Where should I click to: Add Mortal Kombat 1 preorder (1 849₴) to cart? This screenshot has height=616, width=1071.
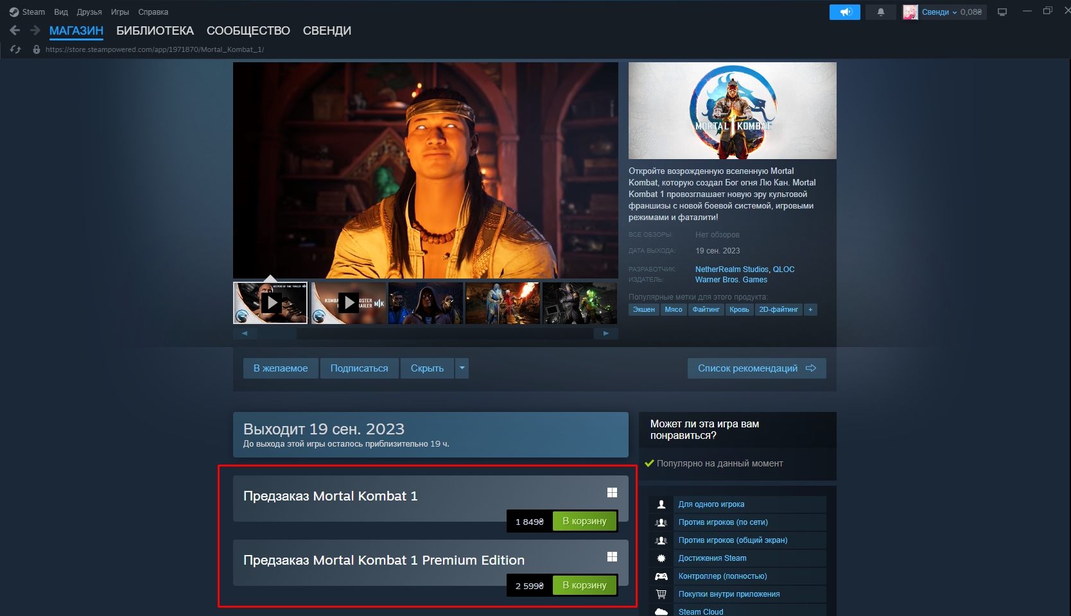(x=585, y=521)
